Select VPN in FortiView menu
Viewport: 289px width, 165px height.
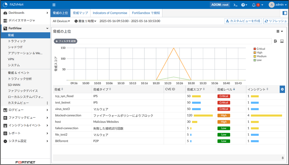(11, 59)
